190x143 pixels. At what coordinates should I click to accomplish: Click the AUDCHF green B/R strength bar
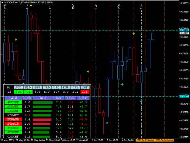(x=43, y=102)
